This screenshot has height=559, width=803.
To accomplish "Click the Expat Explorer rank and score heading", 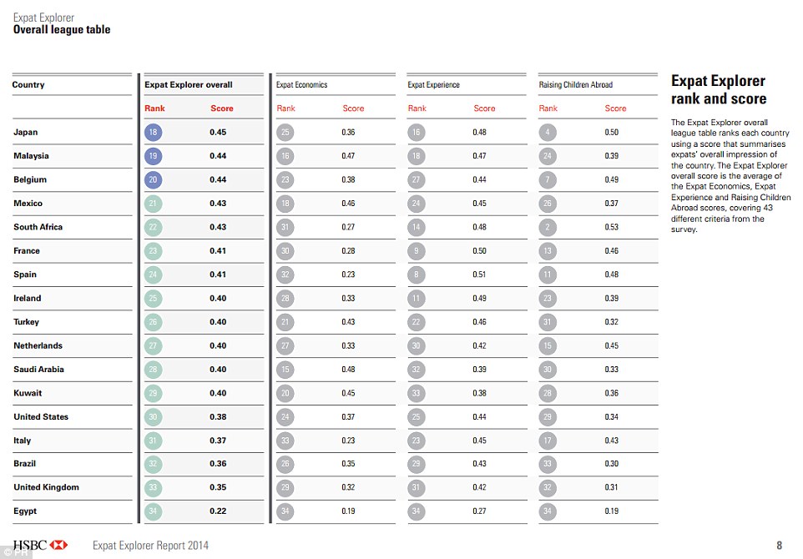I will click(718, 90).
